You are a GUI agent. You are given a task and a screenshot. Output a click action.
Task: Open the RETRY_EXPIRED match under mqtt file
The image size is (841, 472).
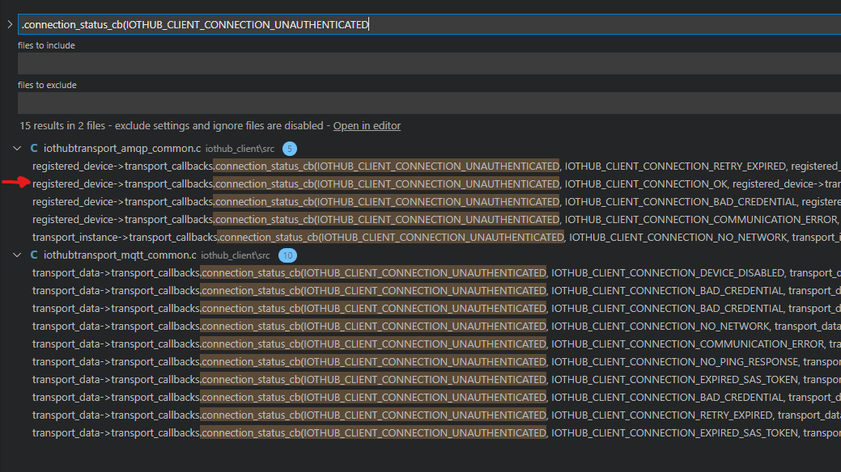click(324, 415)
